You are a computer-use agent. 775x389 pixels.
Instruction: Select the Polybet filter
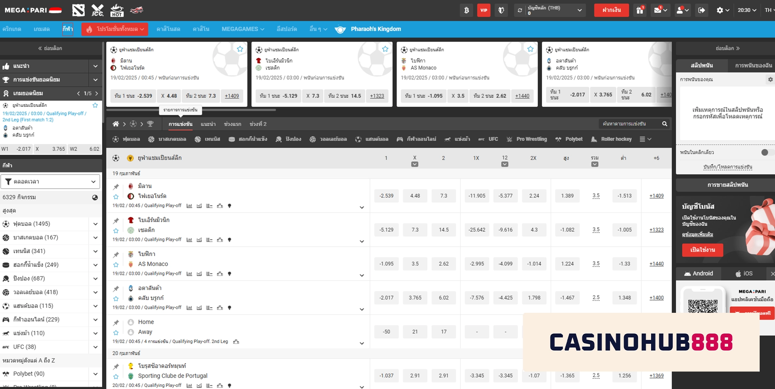(569, 139)
